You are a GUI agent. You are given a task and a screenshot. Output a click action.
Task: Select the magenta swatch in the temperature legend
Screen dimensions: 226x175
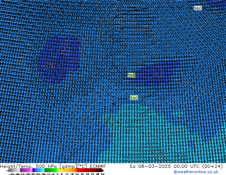(x=29, y=170)
